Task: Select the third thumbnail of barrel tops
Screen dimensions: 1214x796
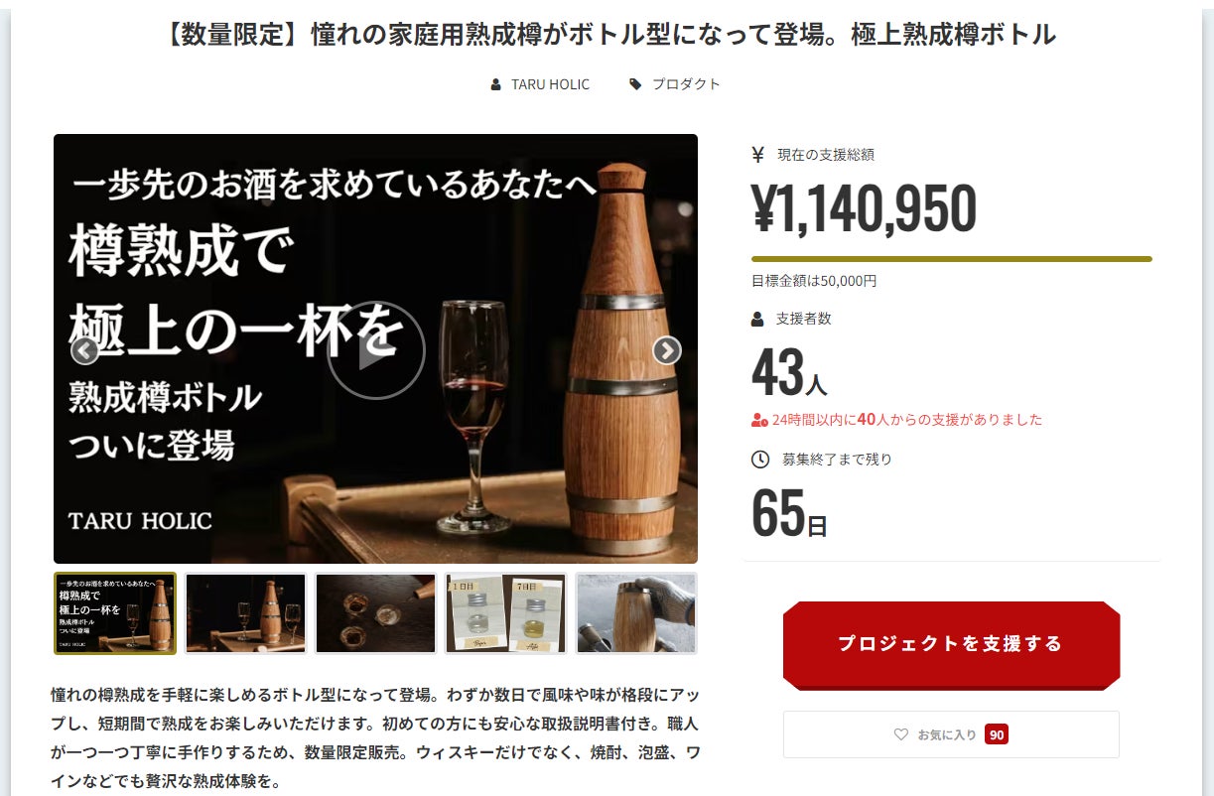Action: point(375,613)
